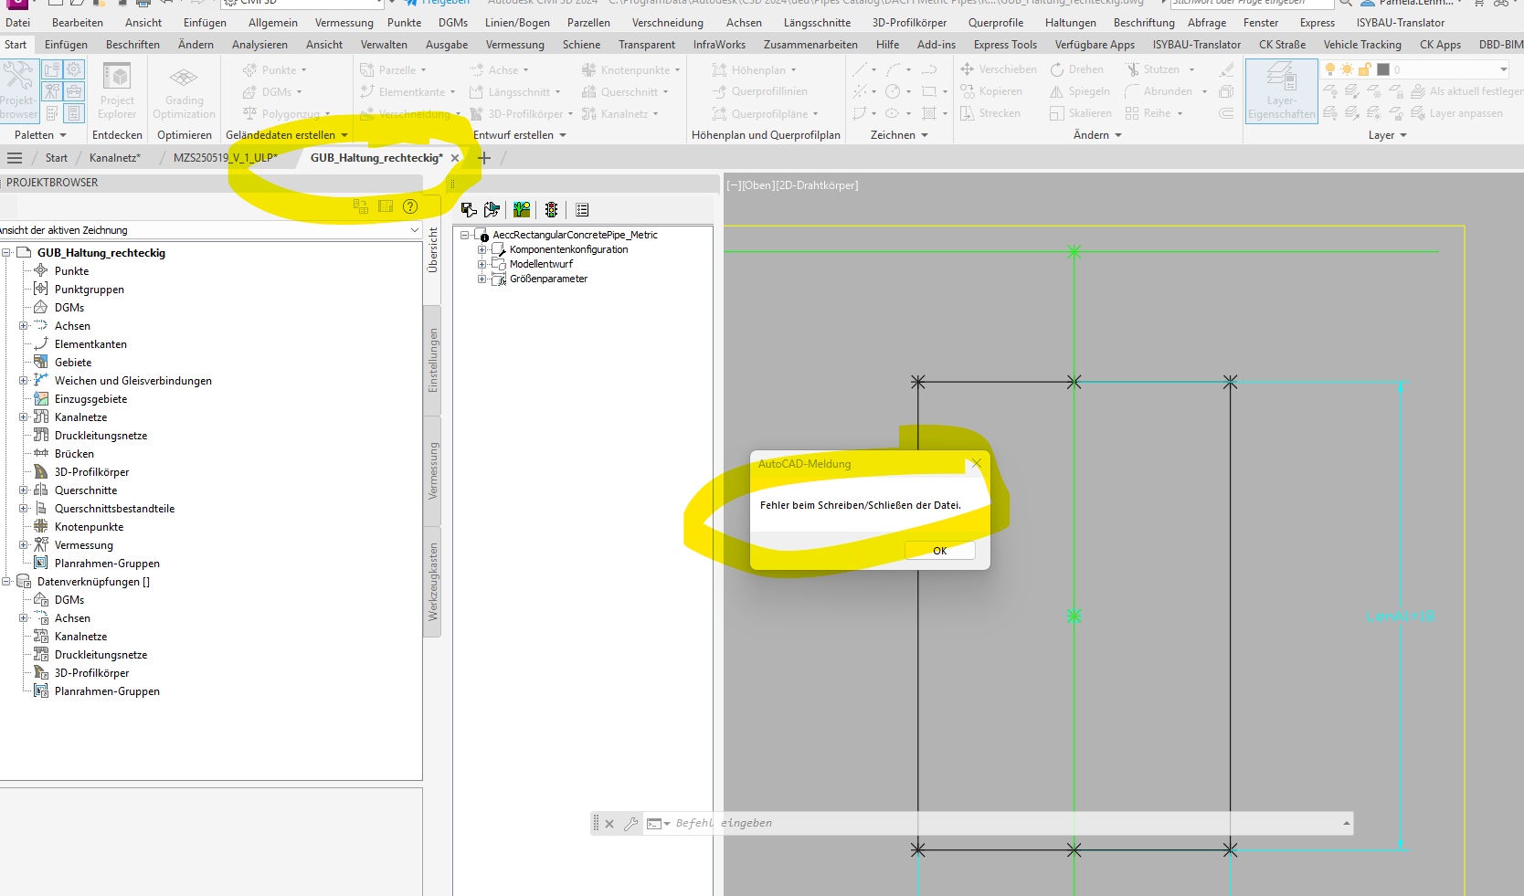Toggle the settings gear palette icon
Image resolution: width=1524 pixels, height=896 pixels.
coord(74,69)
